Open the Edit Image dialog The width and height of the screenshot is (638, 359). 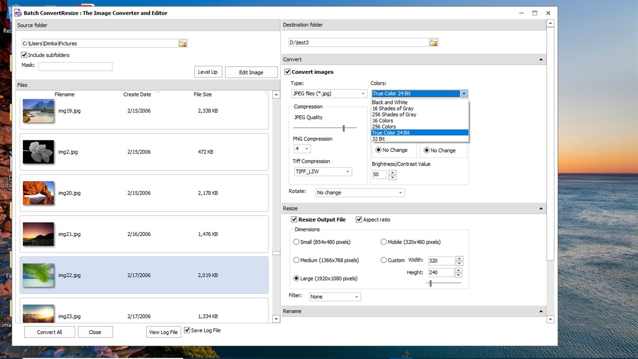[x=251, y=72]
